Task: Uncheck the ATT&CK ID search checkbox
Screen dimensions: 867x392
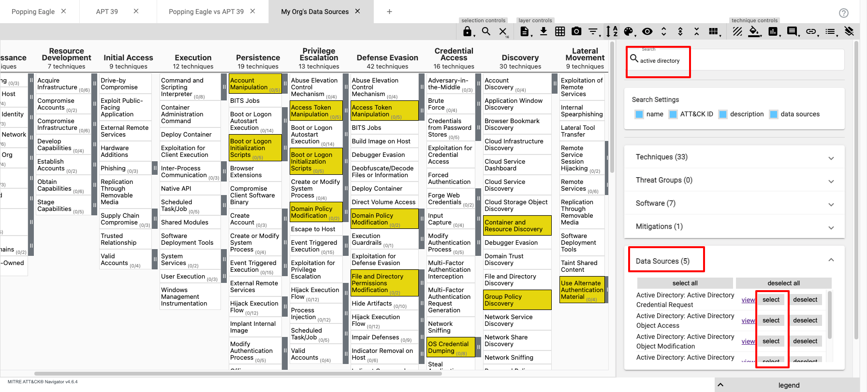Action: point(673,114)
